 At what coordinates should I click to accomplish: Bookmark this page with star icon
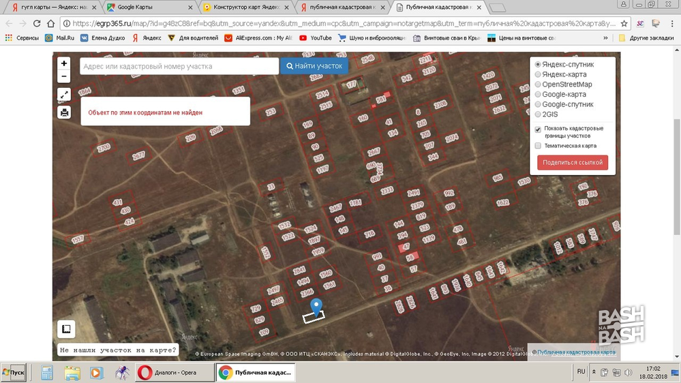pos(624,23)
